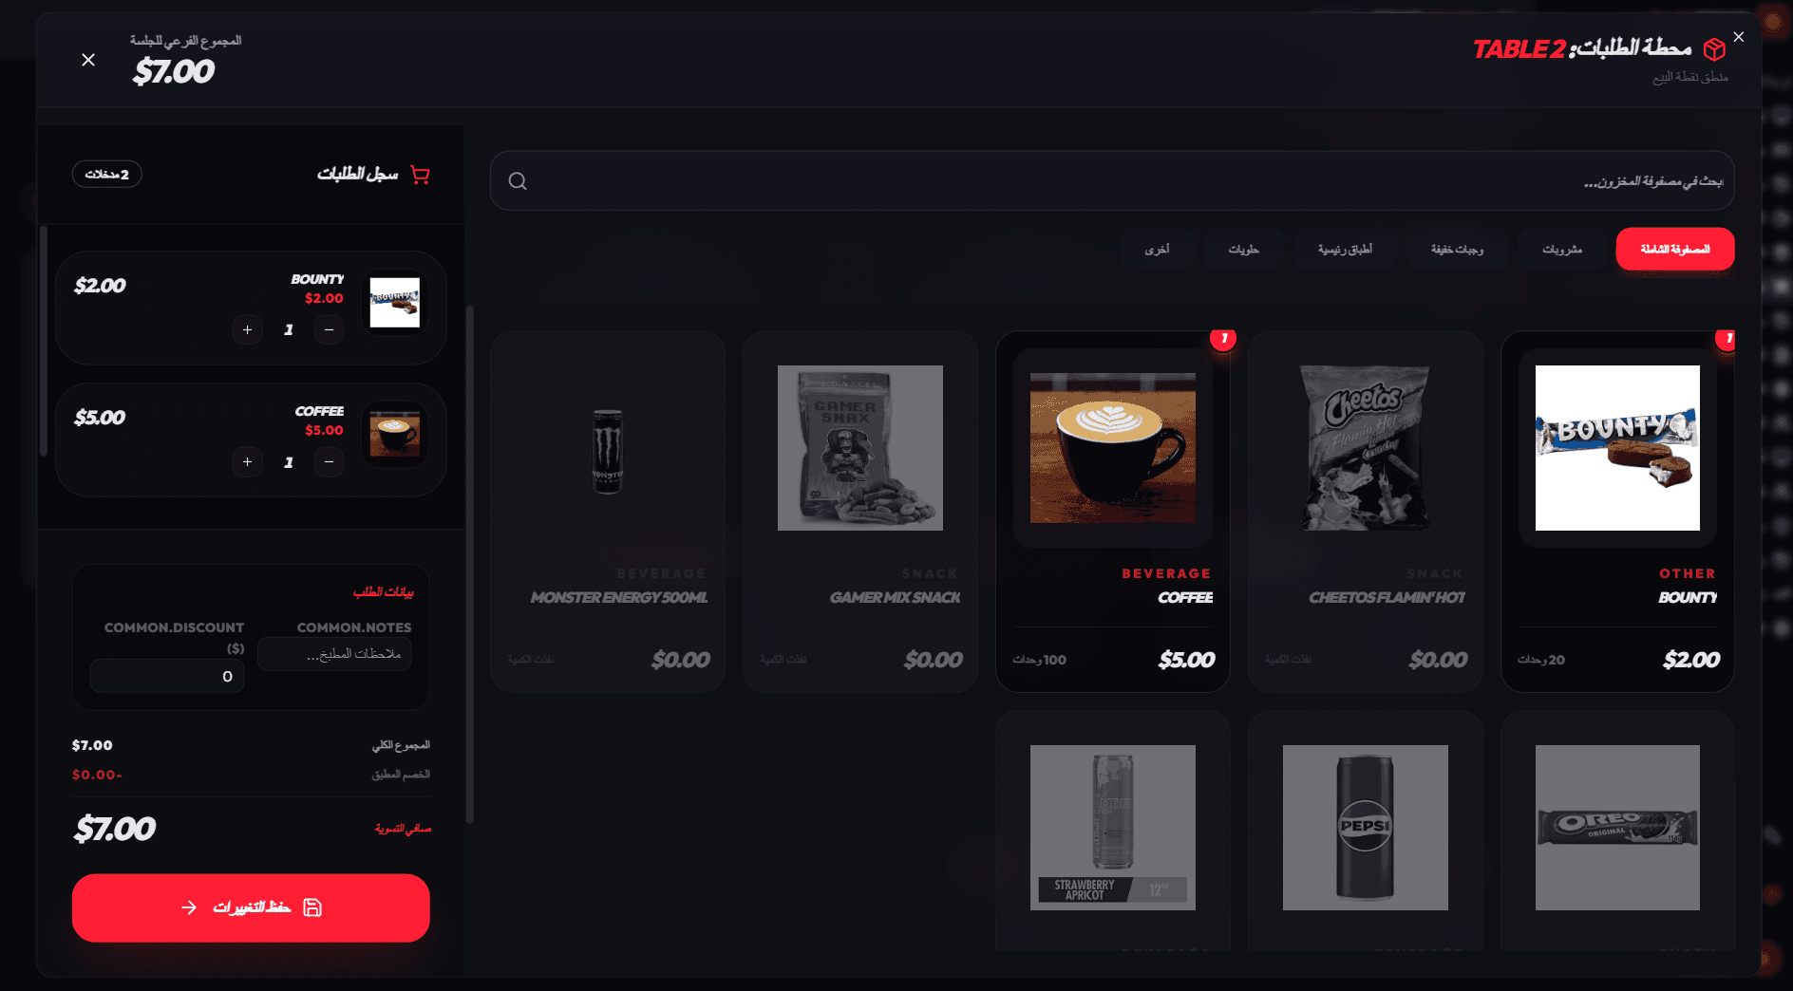Add the Coffee product card to the order
The image size is (1793, 991).
click(1112, 511)
